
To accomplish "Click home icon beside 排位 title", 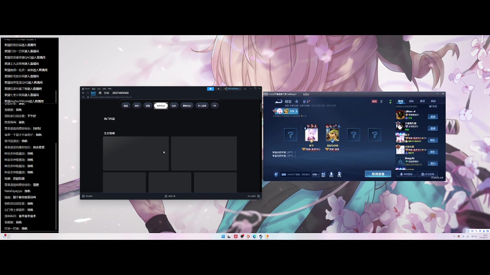I will tap(297, 102).
